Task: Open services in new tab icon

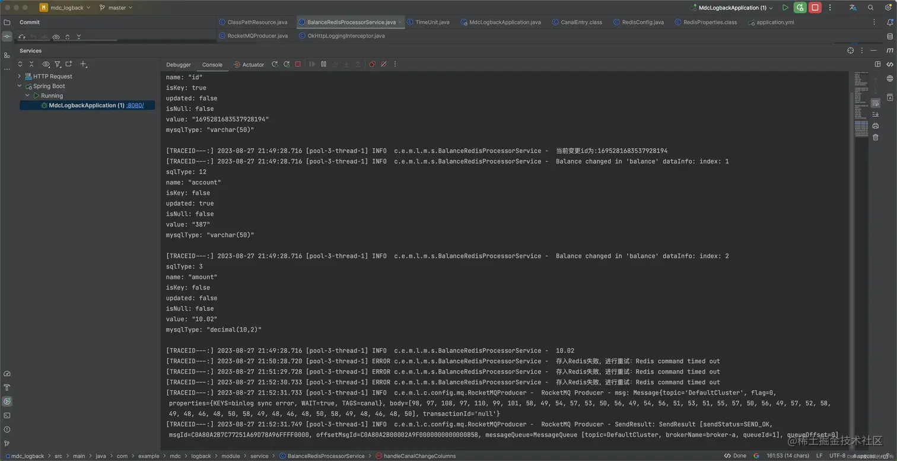Action: [x=69, y=64]
